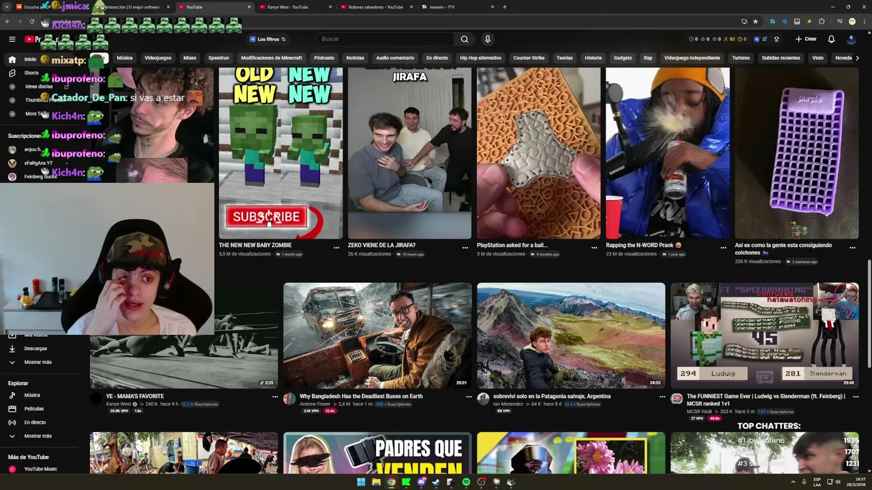Open options for ZEKO VIENE DE LA JIRAFA

point(465,248)
